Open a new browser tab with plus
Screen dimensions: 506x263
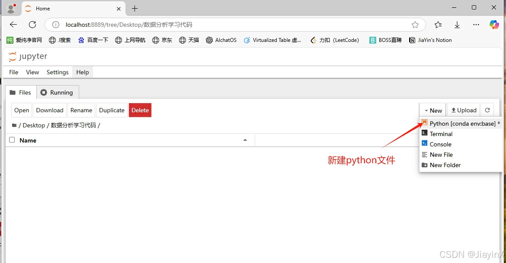click(x=135, y=9)
